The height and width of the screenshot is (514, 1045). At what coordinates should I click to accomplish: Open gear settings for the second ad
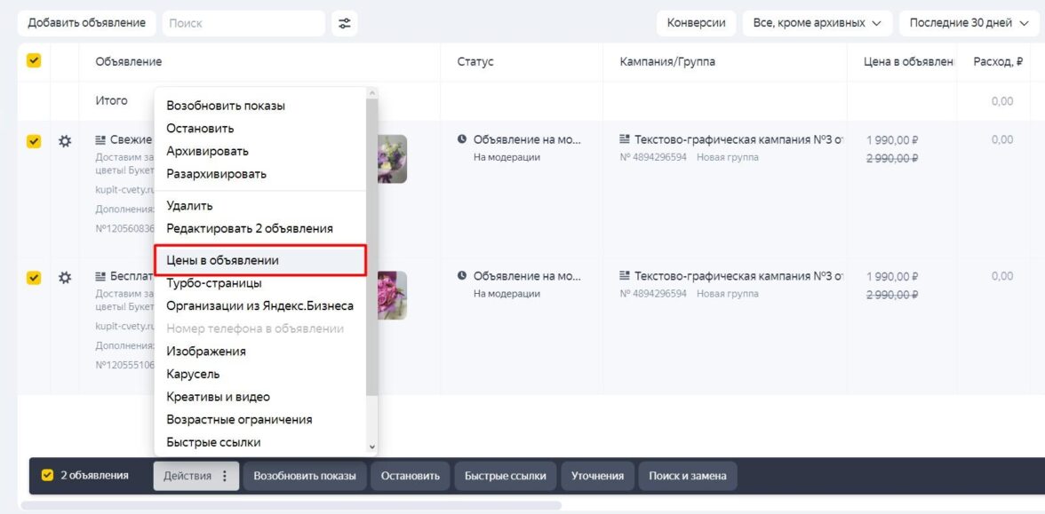coord(65,277)
